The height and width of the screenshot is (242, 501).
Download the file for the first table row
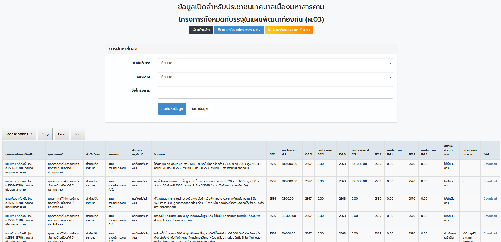[x=490, y=164]
